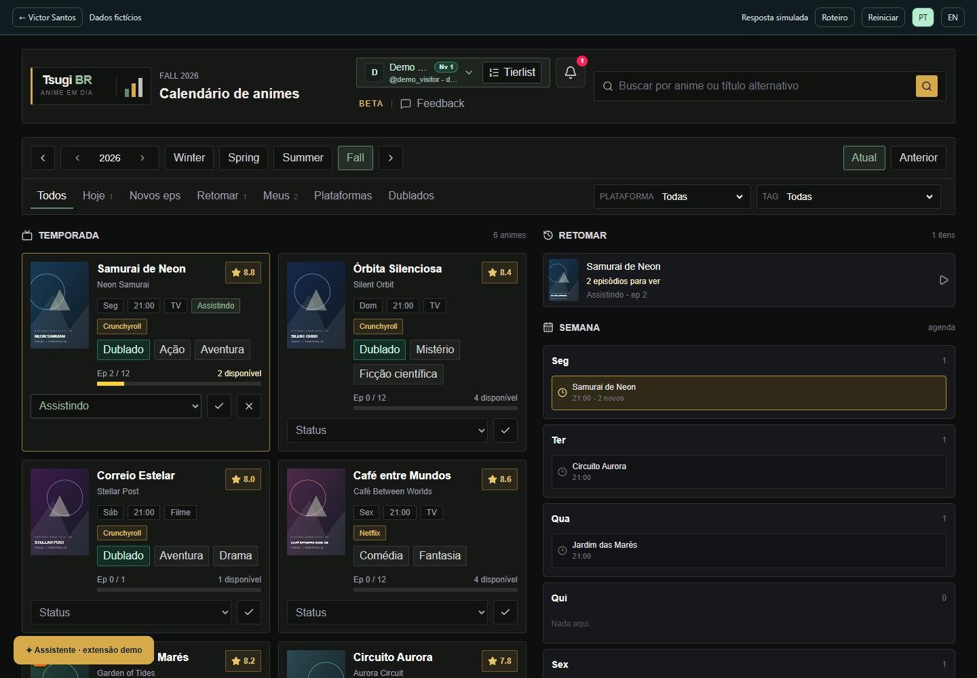Go to next season with right chevron
977x678 pixels.
point(391,158)
